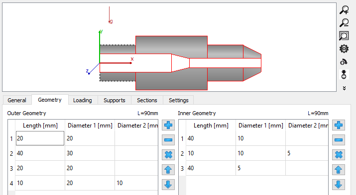Move Inner Geometry row down
This screenshot has width=356, height=195.
coord(339,185)
